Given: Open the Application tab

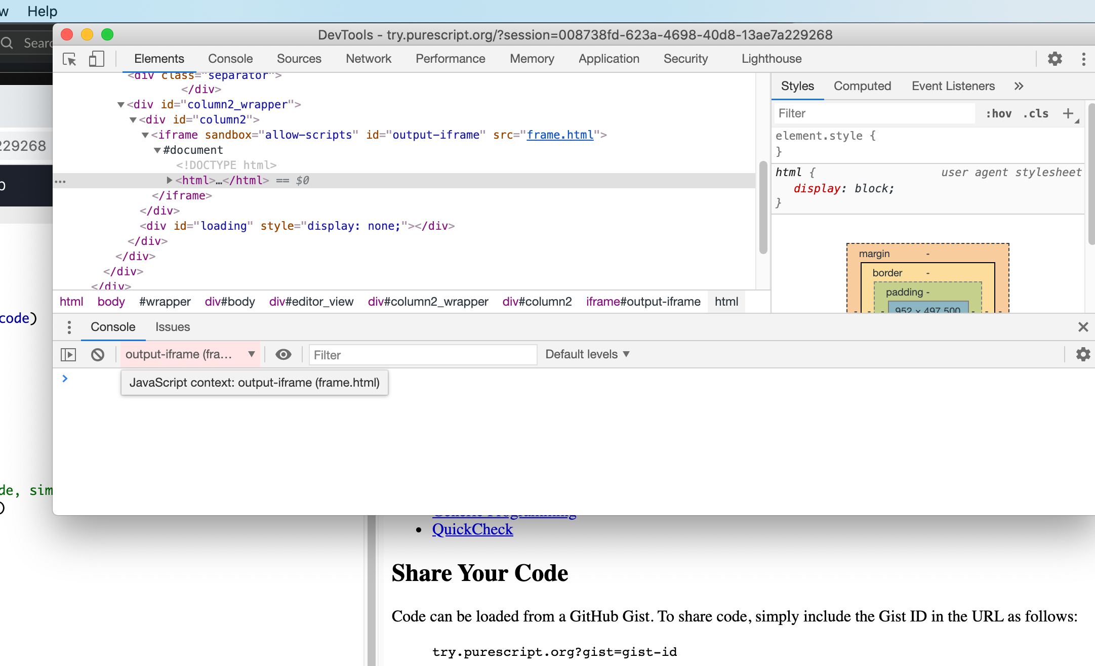Looking at the screenshot, I should click(x=609, y=59).
